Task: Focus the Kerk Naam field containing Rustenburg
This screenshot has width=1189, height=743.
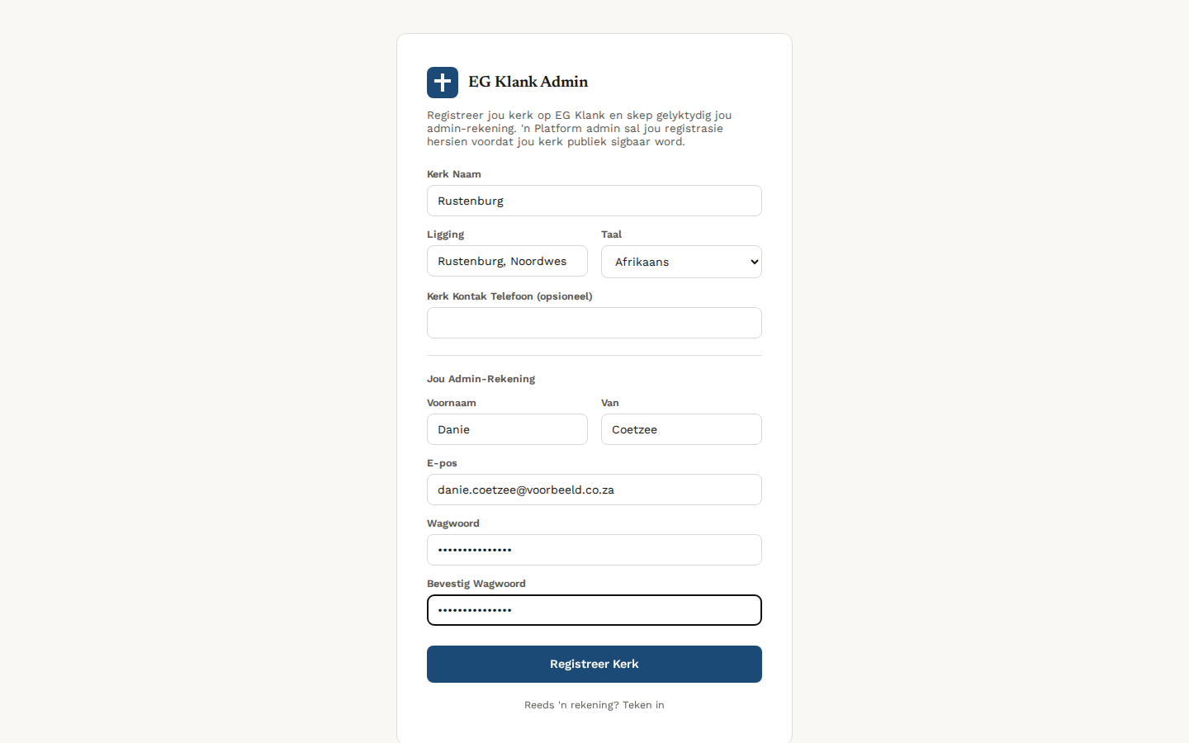Action: [594, 201]
